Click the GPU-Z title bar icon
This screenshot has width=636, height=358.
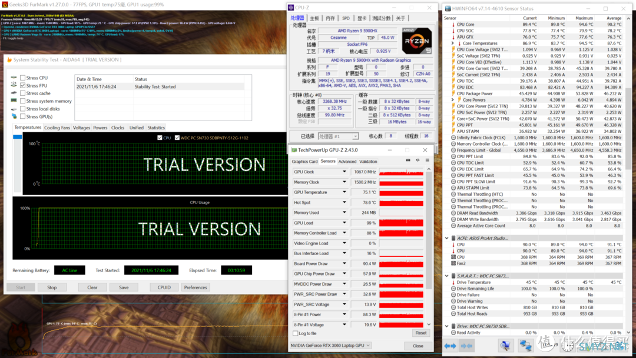pos(294,150)
